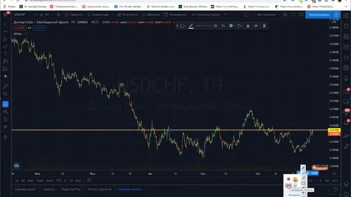351x197 pixels.
Task: Click the chart layout square icon
Action: tap(246, 15)
